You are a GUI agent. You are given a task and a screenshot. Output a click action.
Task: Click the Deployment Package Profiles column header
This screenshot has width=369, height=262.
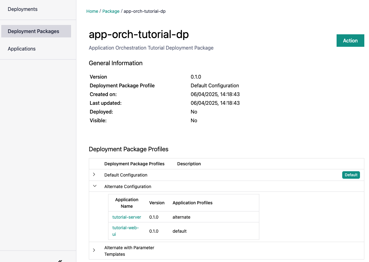tap(134, 164)
